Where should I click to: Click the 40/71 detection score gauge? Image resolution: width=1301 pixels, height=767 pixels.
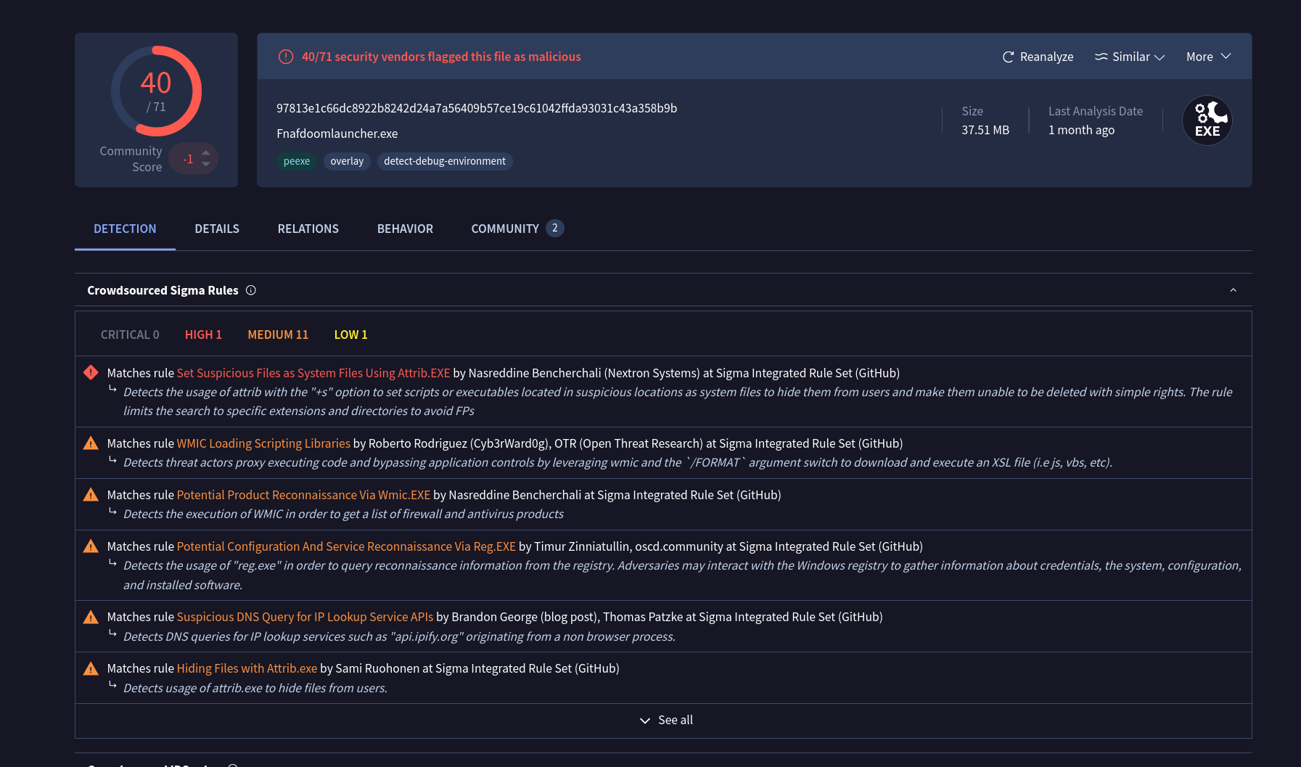[156, 91]
